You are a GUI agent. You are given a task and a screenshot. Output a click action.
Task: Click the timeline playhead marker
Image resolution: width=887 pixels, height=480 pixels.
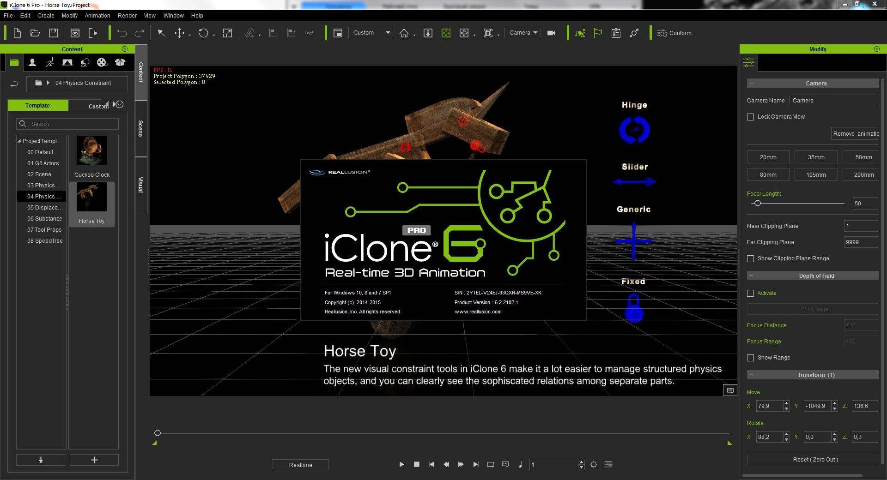tap(158, 433)
